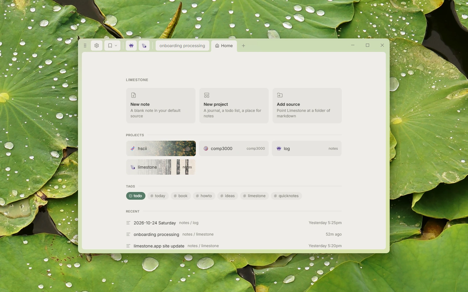Viewport: 468px width, 292px height.
Task: Open recent note limestone.app site update
Action: tap(234, 246)
